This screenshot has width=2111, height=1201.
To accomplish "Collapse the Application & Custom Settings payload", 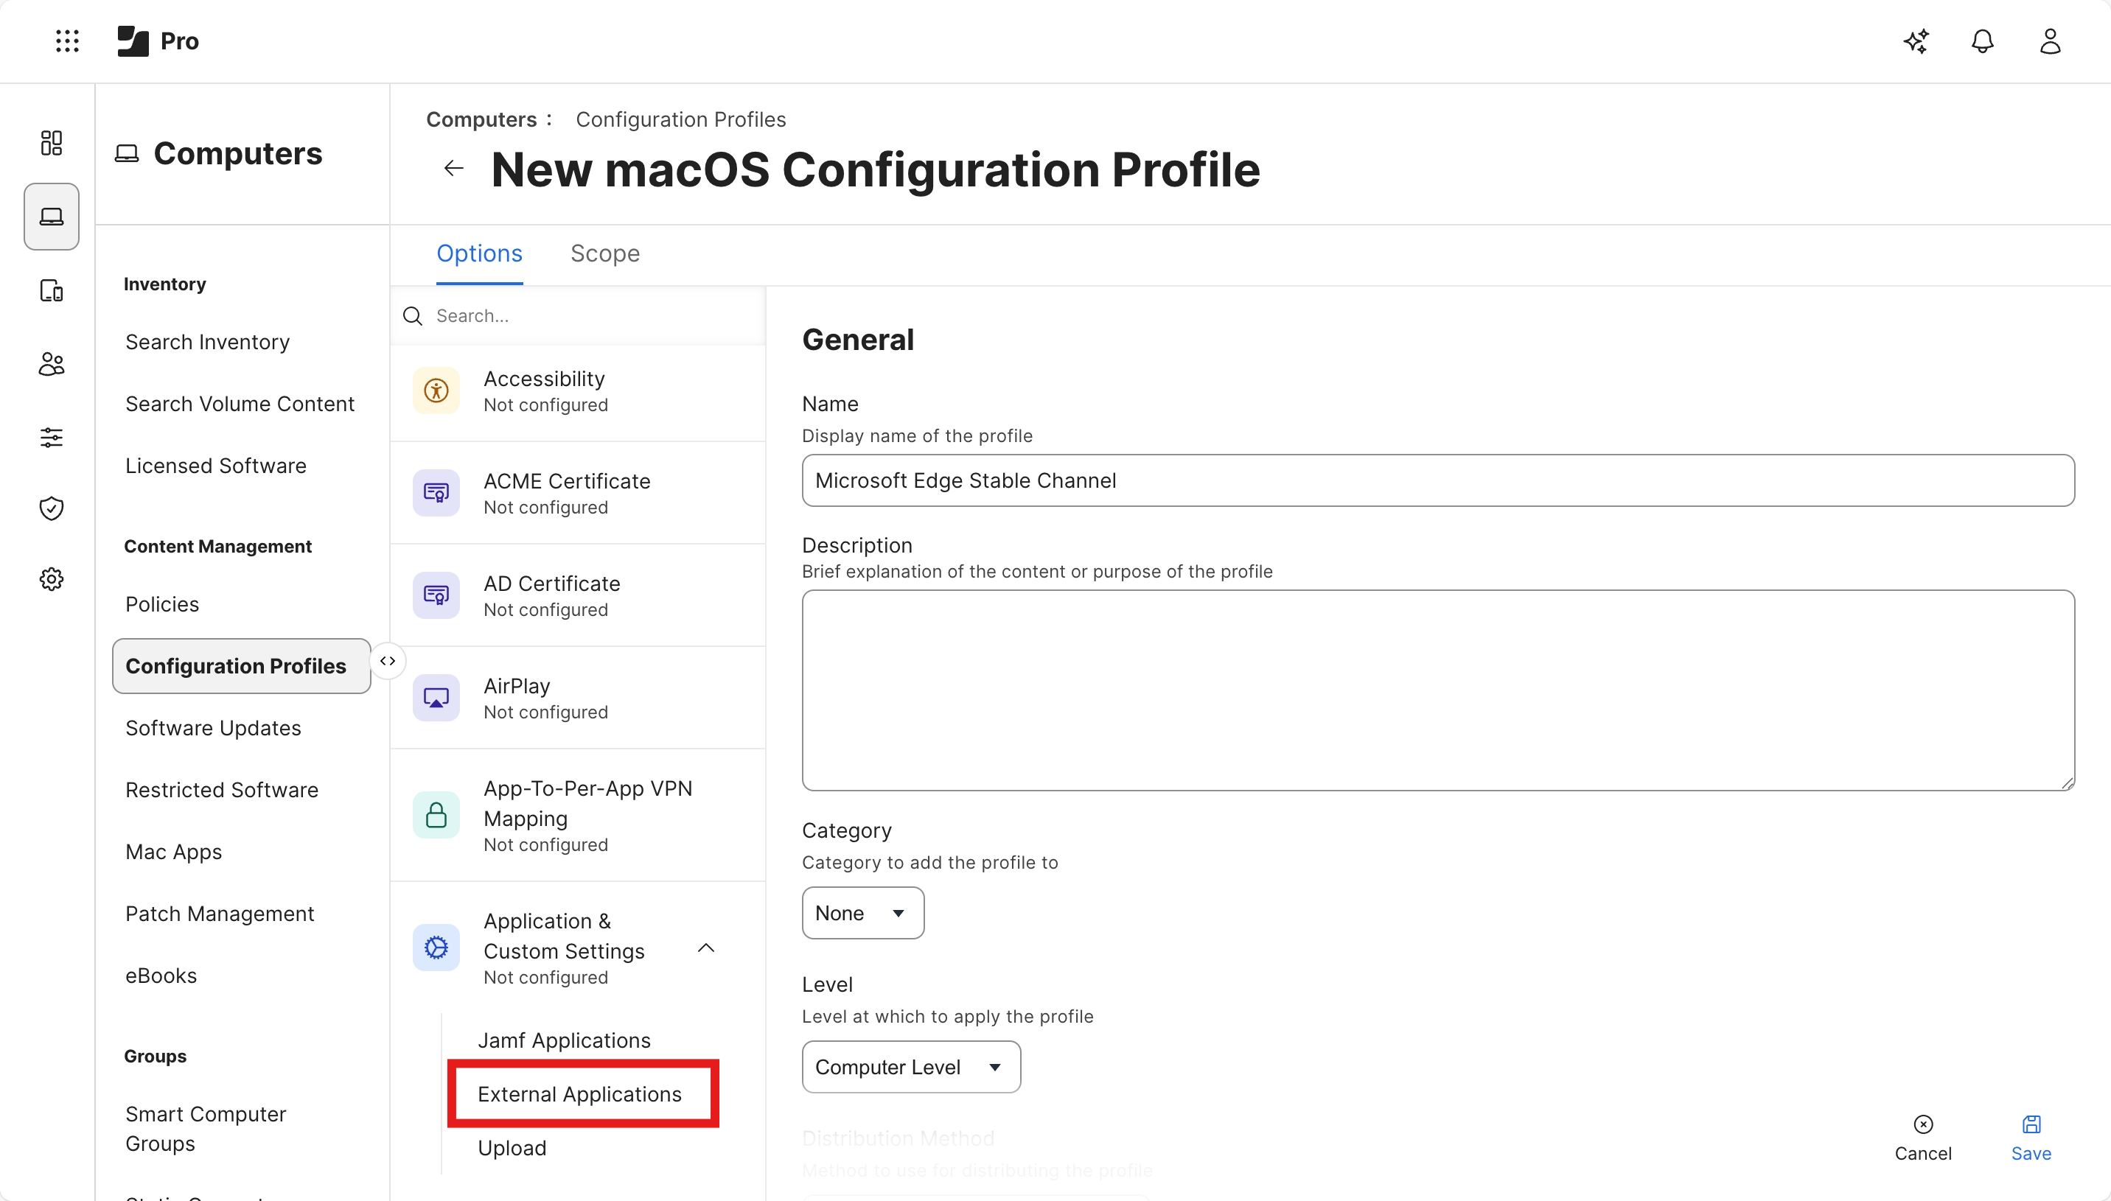I will [x=706, y=948].
